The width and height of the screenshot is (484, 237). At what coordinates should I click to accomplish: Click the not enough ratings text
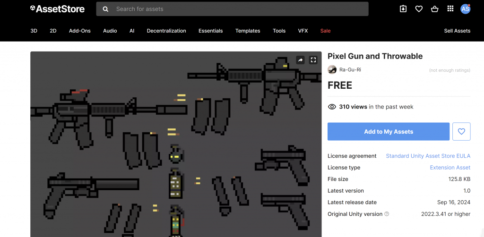pos(450,70)
